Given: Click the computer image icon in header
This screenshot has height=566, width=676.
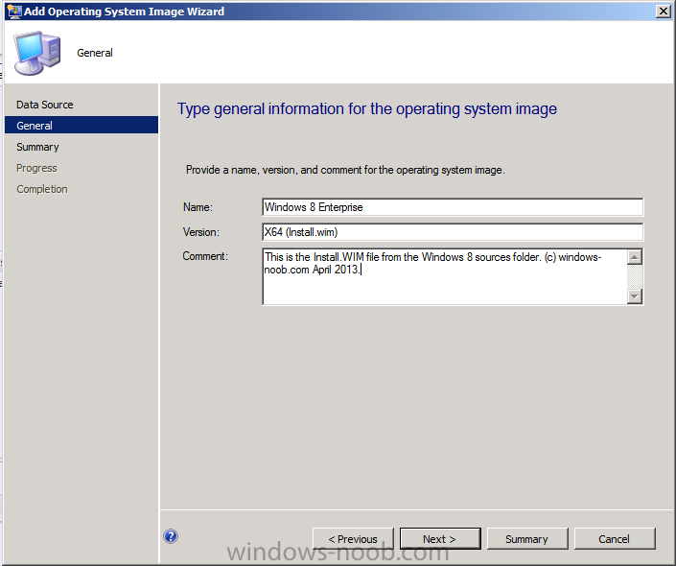Looking at the screenshot, I should (37, 53).
